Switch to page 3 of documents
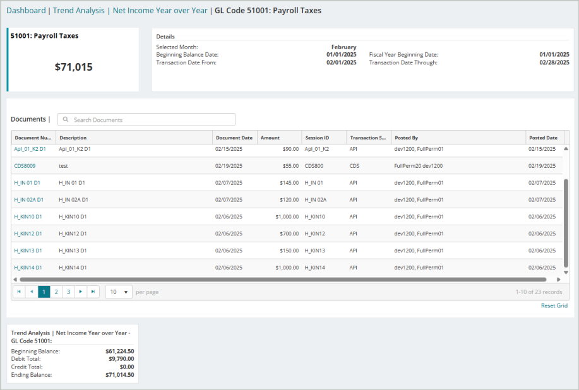This screenshot has width=579, height=390. (x=68, y=292)
